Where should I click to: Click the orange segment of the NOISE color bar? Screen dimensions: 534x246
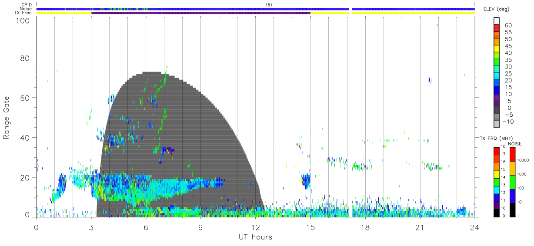pos(512,168)
